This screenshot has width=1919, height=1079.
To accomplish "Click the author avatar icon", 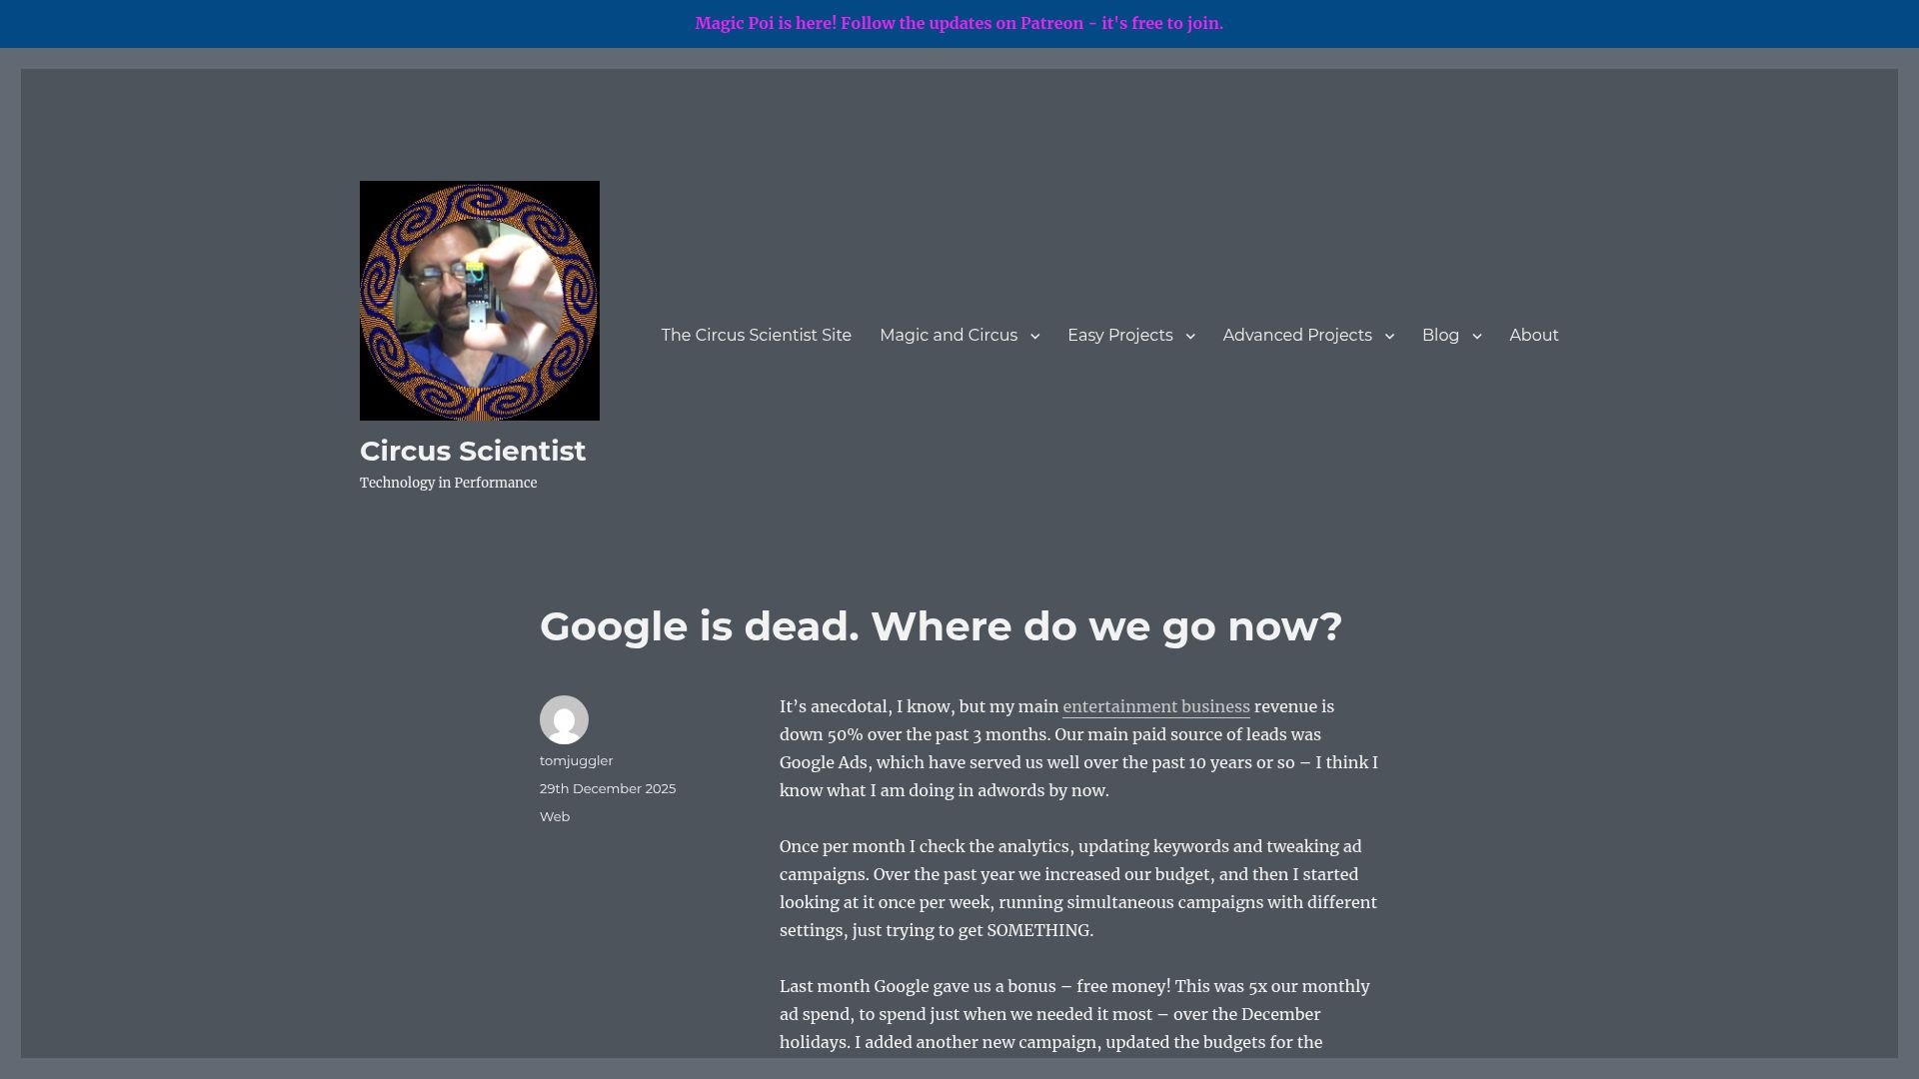I will point(564,719).
